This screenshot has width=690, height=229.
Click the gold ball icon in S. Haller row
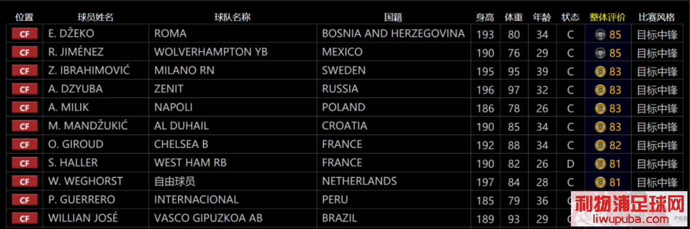pyautogui.click(x=601, y=164)
